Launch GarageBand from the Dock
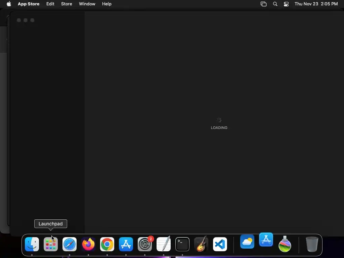The image size is (344, 258). tap(201, 244)
